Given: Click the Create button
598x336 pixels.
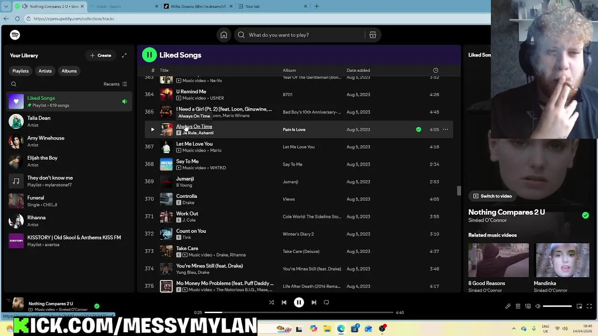Looking at the screenshot, I should [x=100, y=56].
